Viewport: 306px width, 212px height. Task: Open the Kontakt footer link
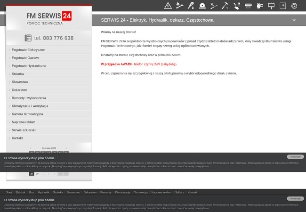[192, 192]
